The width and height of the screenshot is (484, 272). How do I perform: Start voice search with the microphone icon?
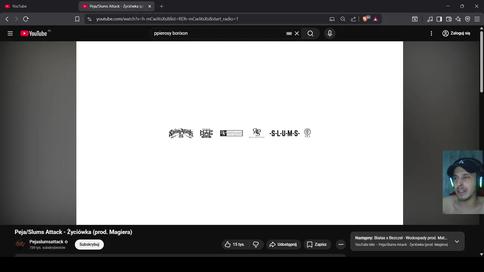(330, 33)
